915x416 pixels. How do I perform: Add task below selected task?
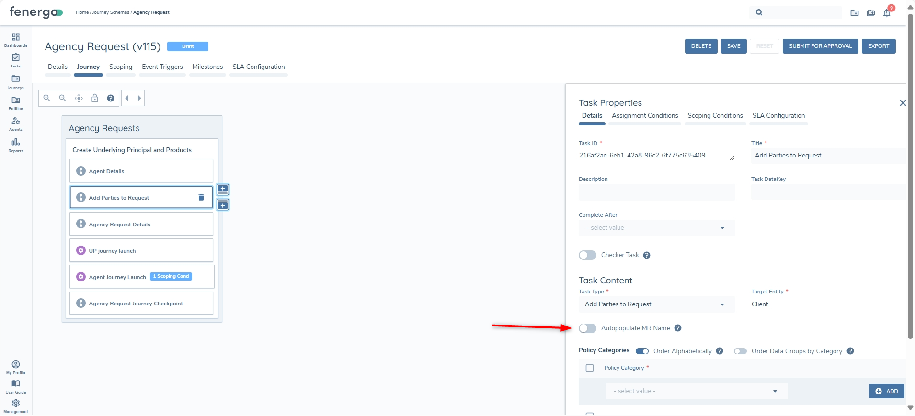223,205
